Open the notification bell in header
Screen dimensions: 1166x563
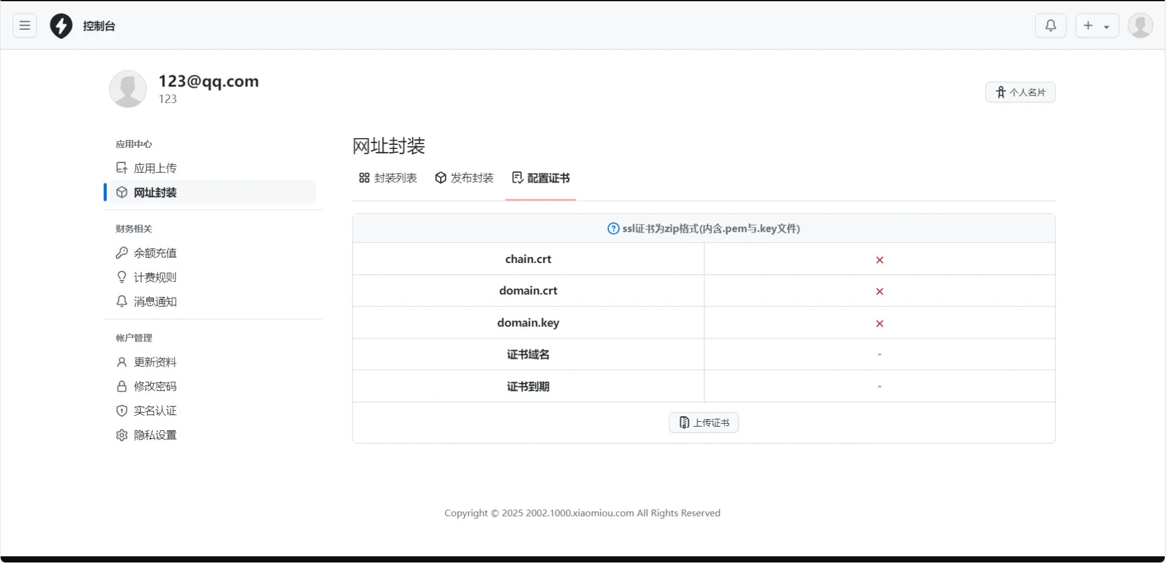point(1050,26)
